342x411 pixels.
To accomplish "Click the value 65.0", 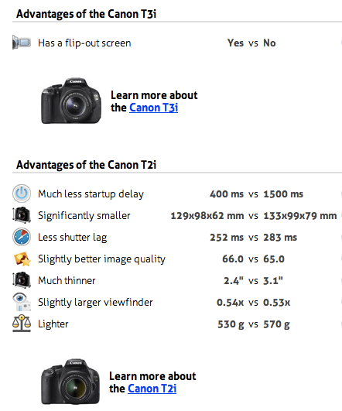I will pos(274,259).
